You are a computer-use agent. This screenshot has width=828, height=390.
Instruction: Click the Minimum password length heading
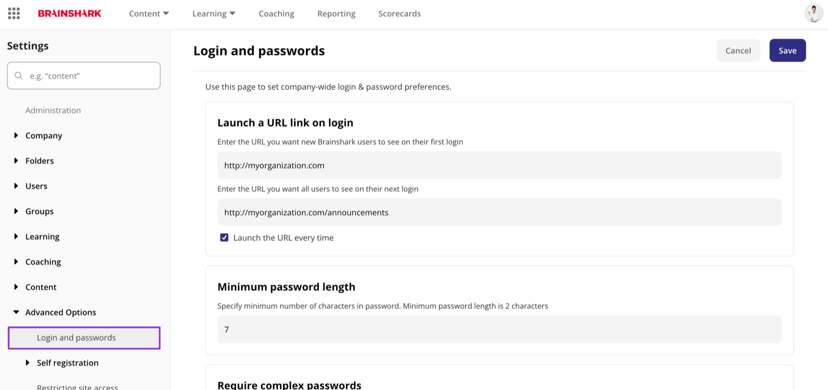[x=286, y=287]
